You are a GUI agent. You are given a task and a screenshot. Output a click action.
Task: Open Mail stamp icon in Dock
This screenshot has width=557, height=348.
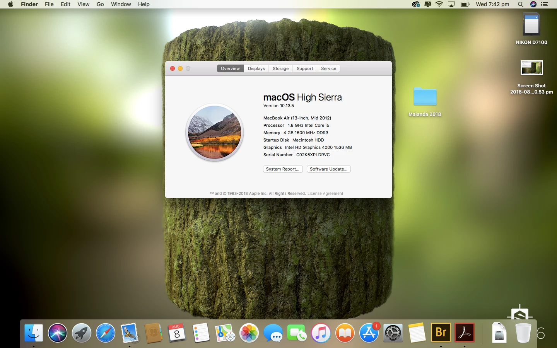129,333
